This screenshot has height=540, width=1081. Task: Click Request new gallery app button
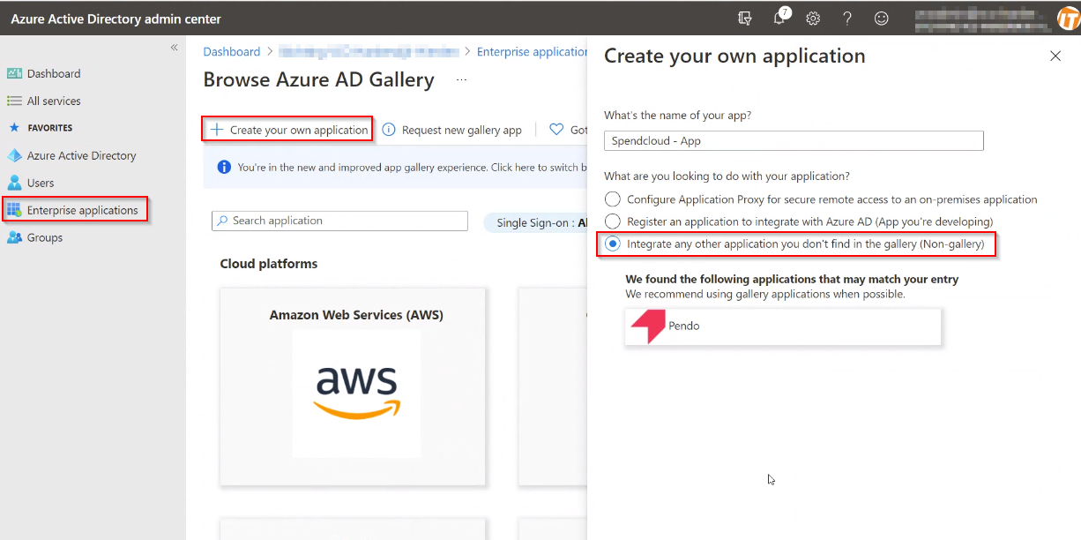coord(451,130)
